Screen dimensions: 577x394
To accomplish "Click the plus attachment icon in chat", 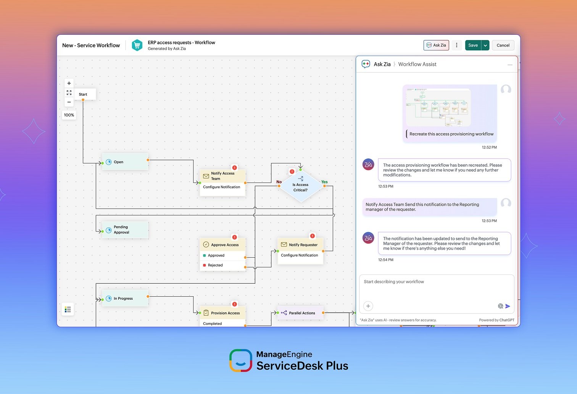I will pyautogui.click(x=368, y=306).
